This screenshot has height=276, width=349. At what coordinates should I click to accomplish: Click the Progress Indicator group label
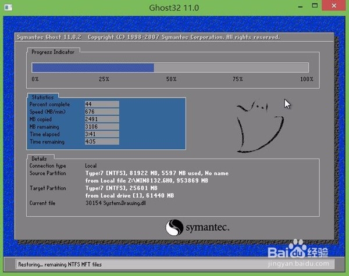click(53, 52)
